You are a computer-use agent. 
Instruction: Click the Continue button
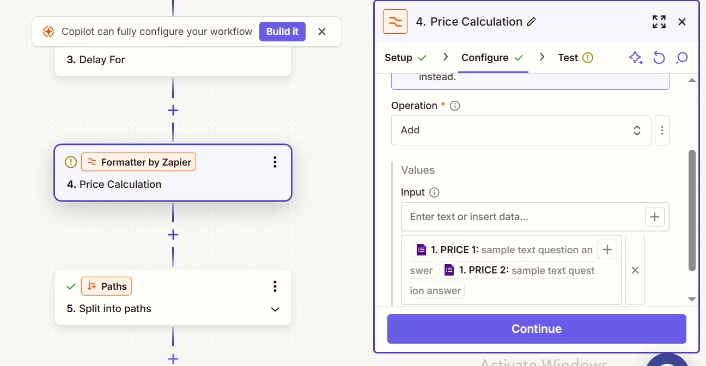(537, 329)
